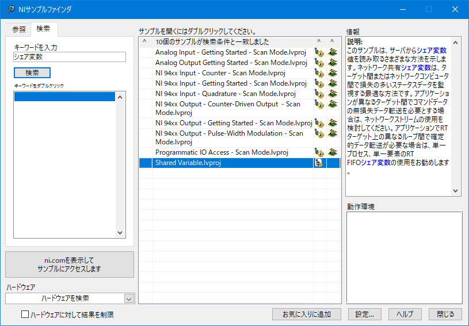Click project icon for Counter-Driven Output row

coord(319,105)
